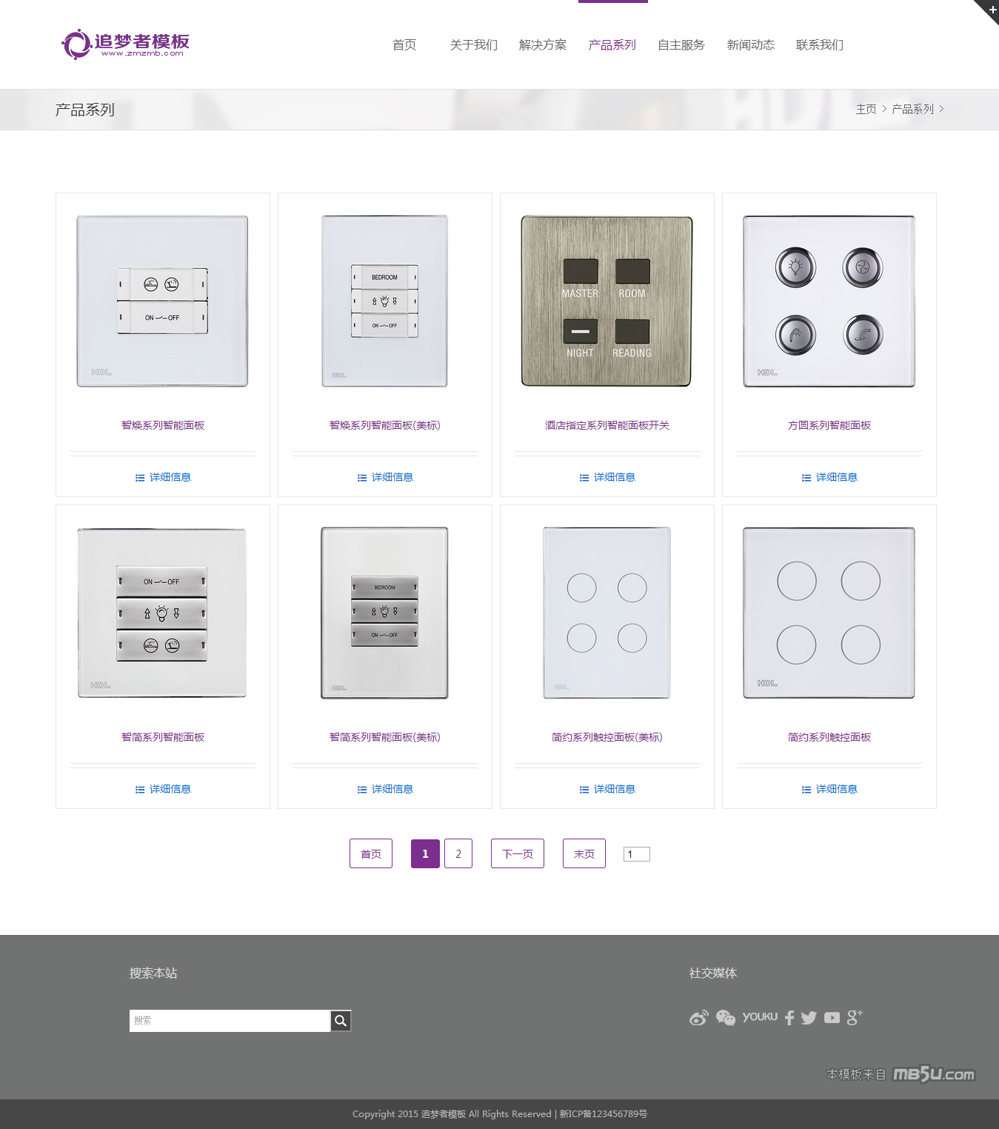Viewport: 999px width, 1129px height.
Task: Focus the 搜索 site search field
Action: (230, 1021)
